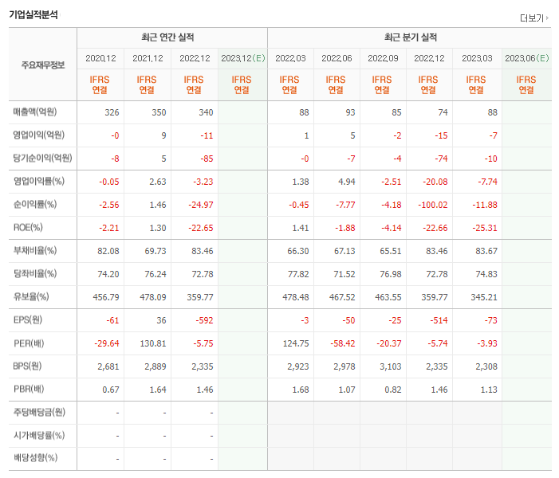The image size is (559, 478).
Task: Select the PBR(배) row label
Action: (x=29, y=389)
